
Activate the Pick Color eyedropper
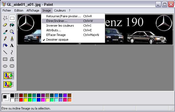tap(5, 32)
